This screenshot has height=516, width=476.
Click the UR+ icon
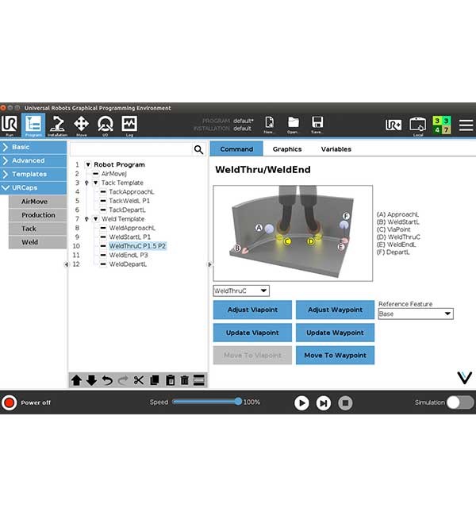393,125
